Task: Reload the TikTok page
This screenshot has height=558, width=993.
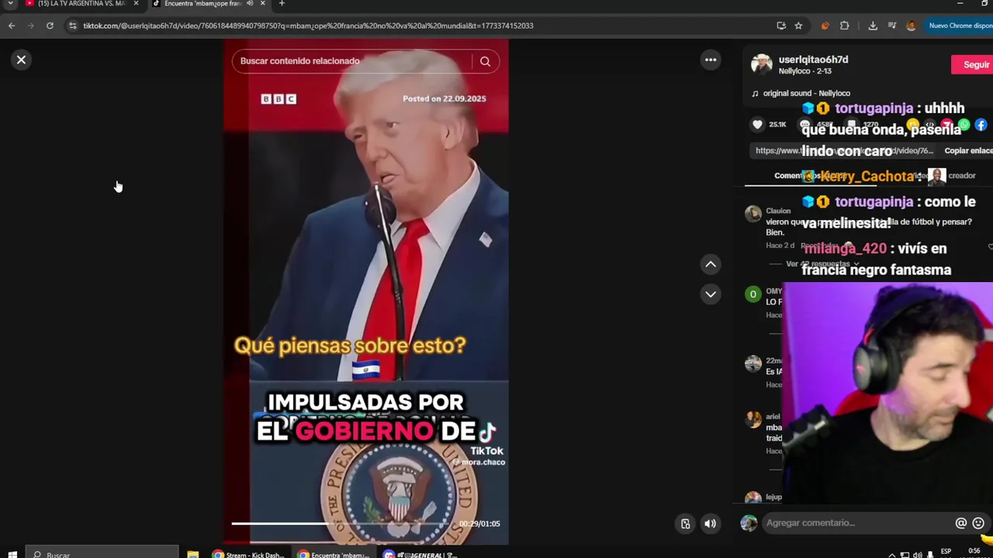Action: tap(50, 26)
